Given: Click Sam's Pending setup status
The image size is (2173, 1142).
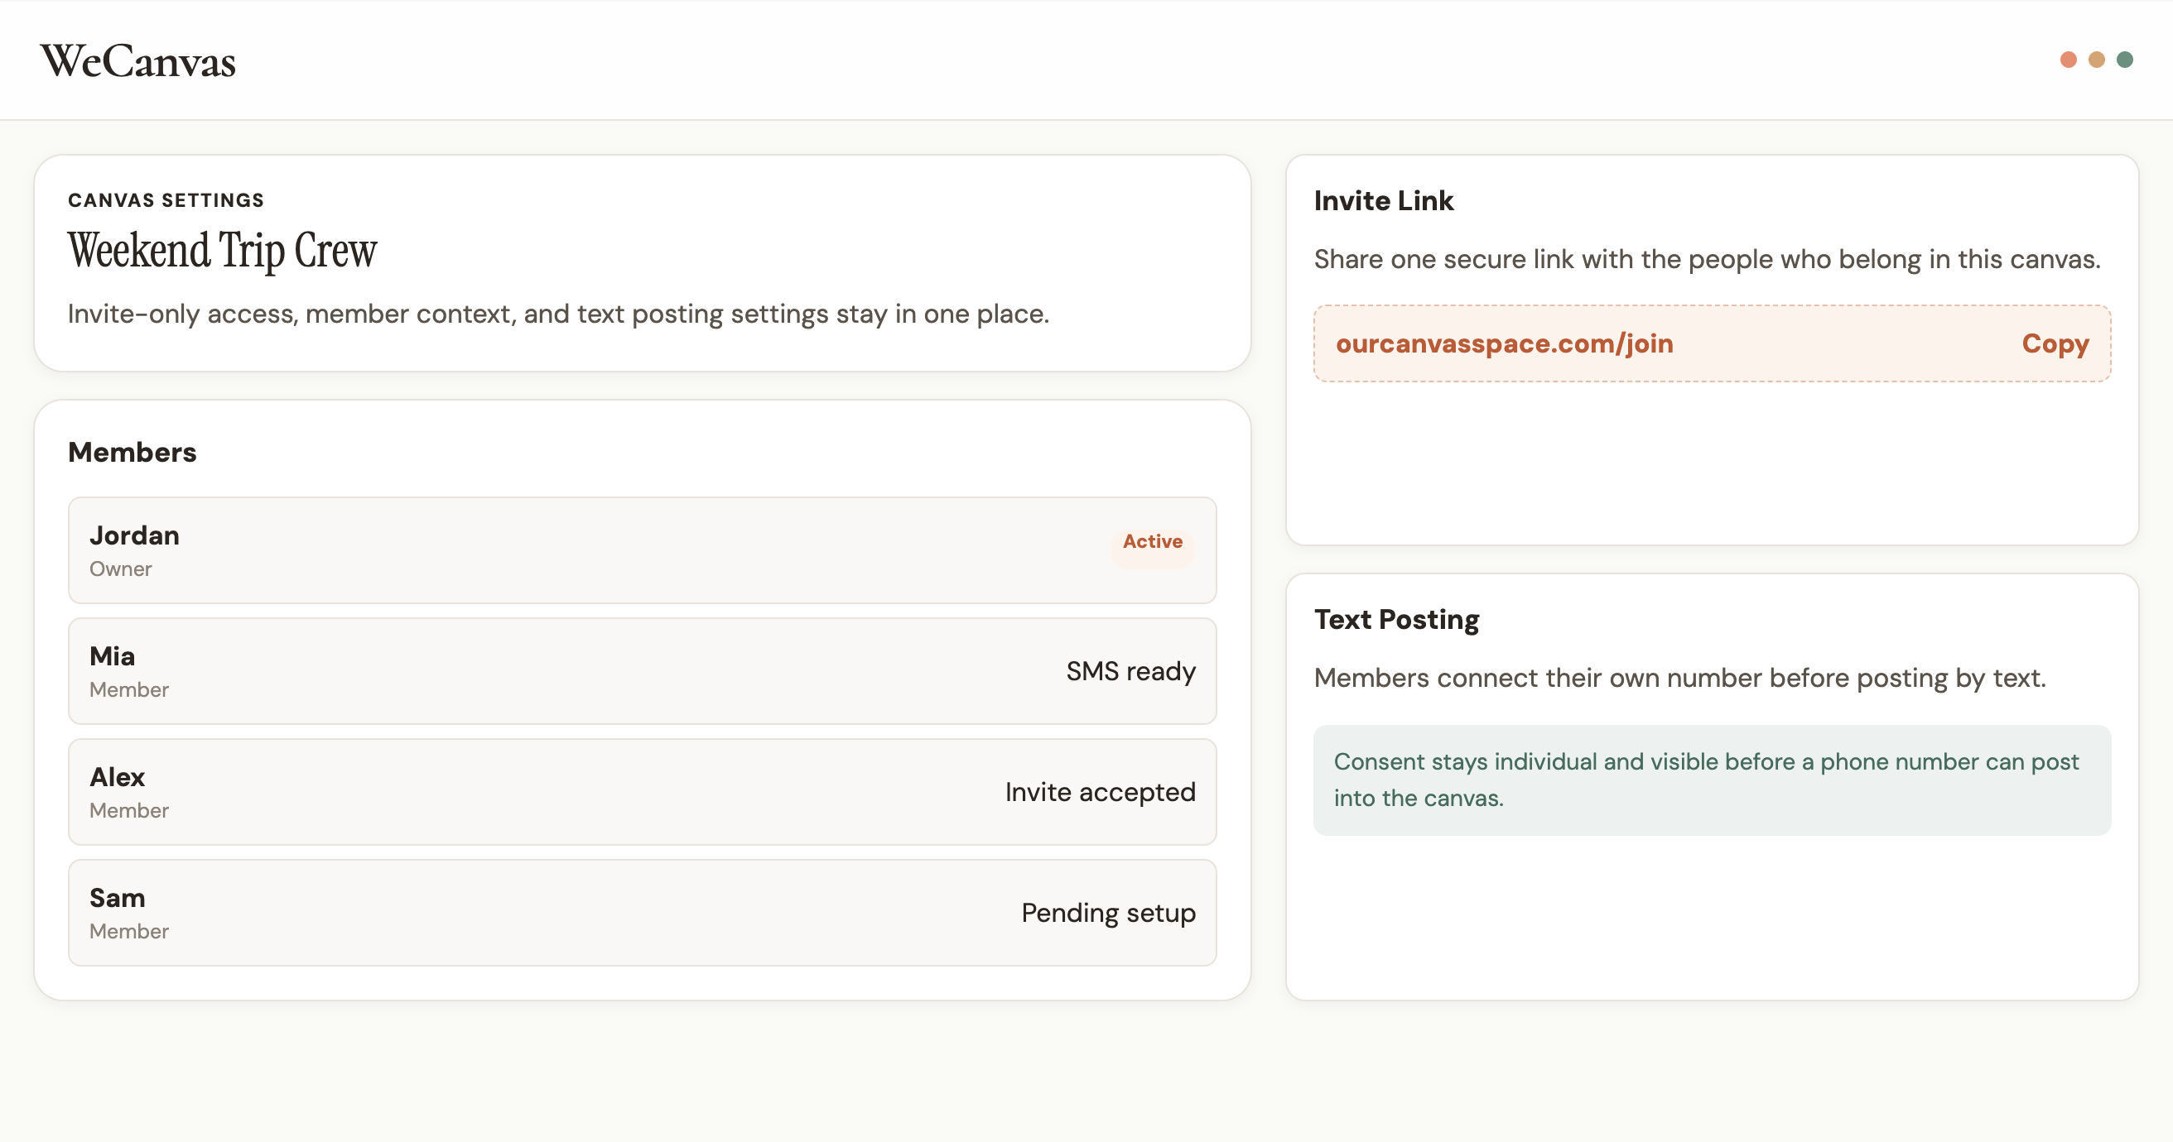Looking at the screenshot, I should 1108,914.
